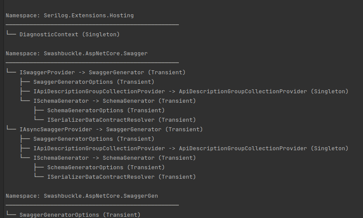Click first SwaggerGeneratorOptions (Transient) under ISwaggerProvider
This screenshot has height=218, width=363.
[x=94, y=82]
